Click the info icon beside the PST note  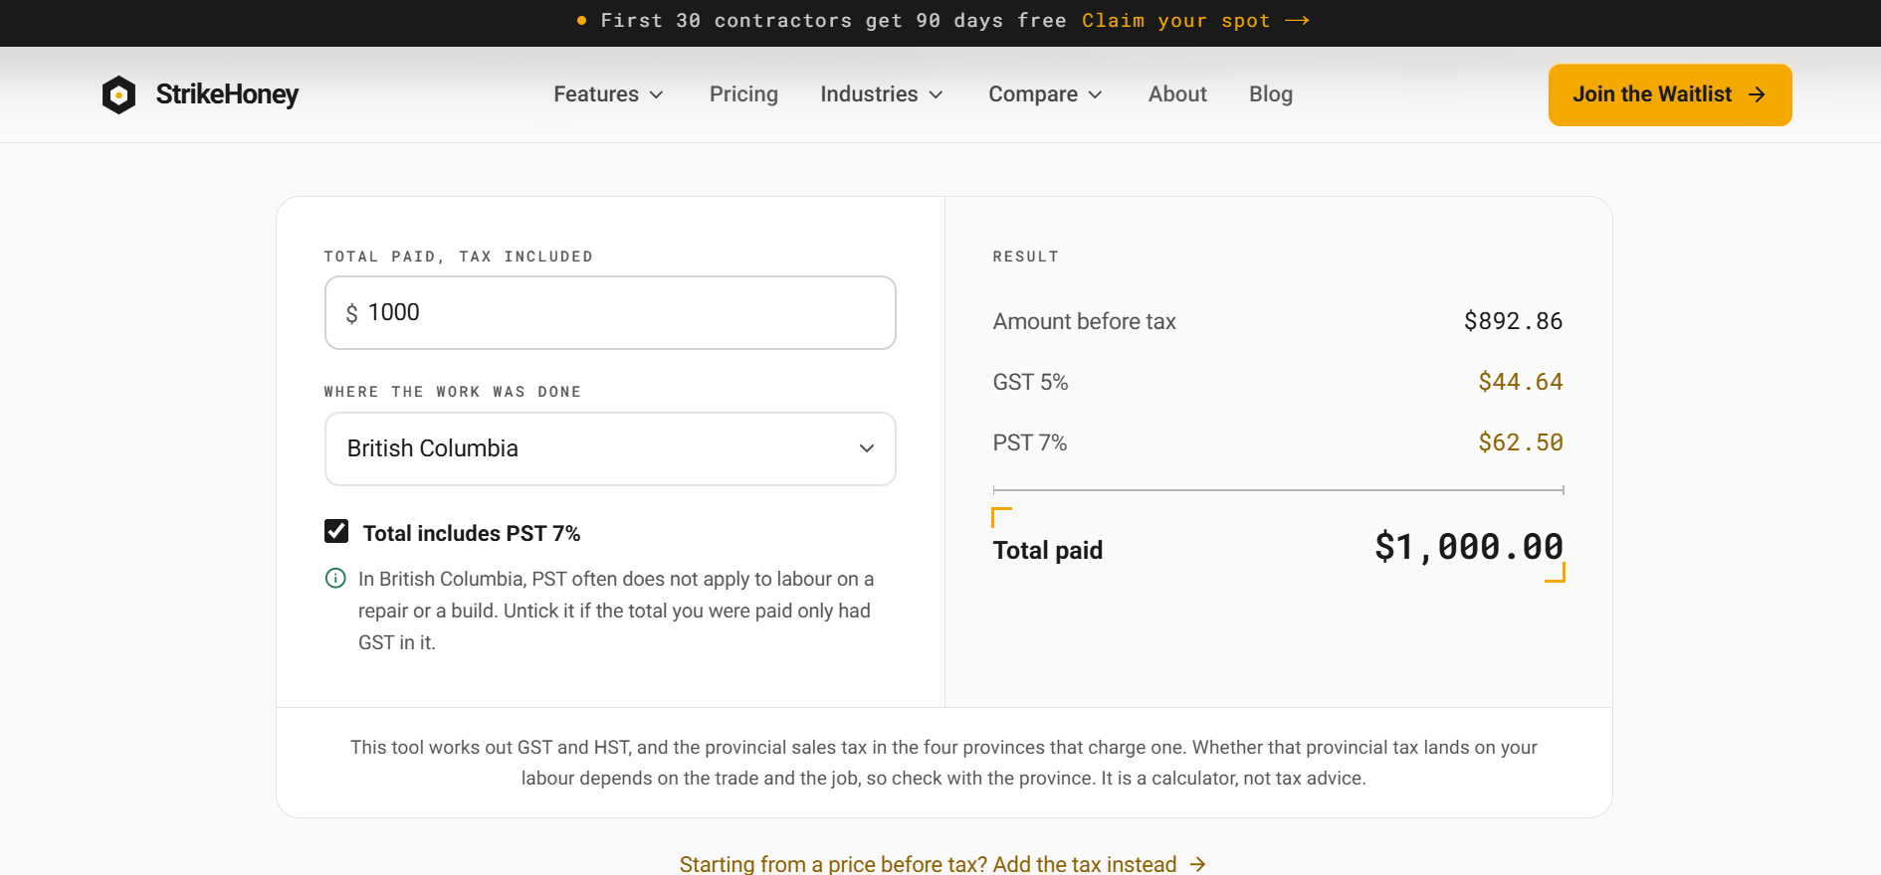[x=336, y=578]
